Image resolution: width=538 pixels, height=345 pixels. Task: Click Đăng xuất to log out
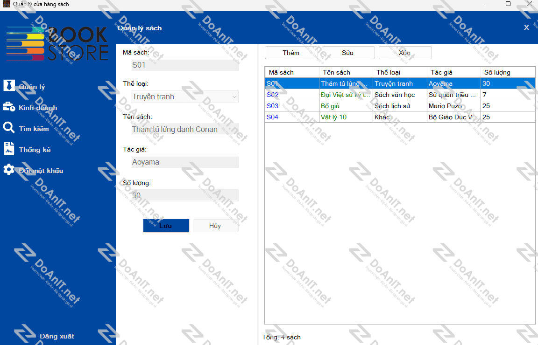(x=57, y=336)
